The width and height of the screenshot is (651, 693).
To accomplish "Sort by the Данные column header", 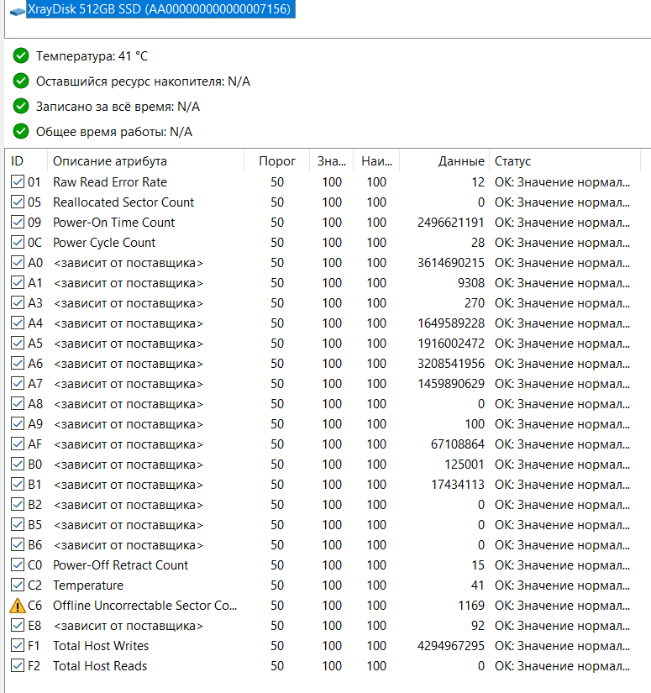I will pos(444,161).
